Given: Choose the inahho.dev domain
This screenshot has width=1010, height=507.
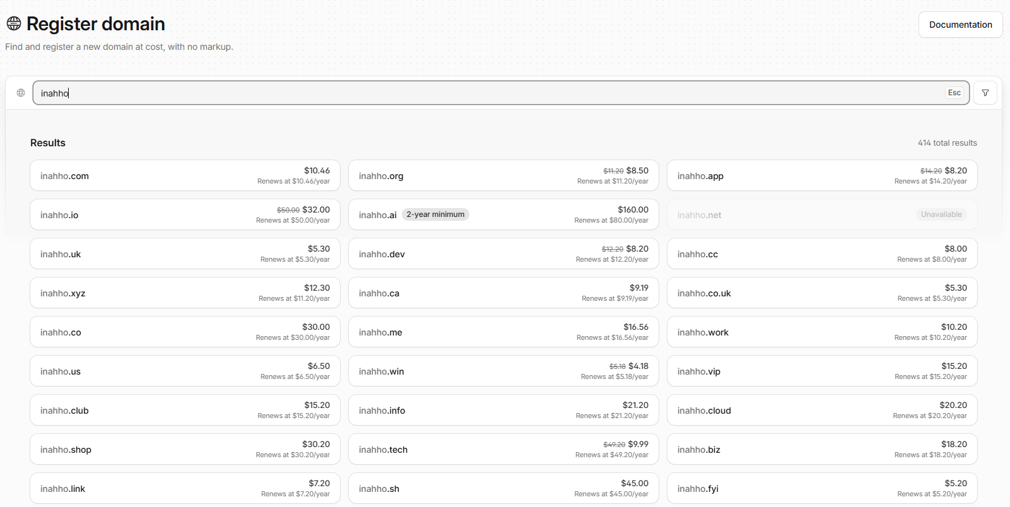Looking at the screenshot, I should click(503, 253).
